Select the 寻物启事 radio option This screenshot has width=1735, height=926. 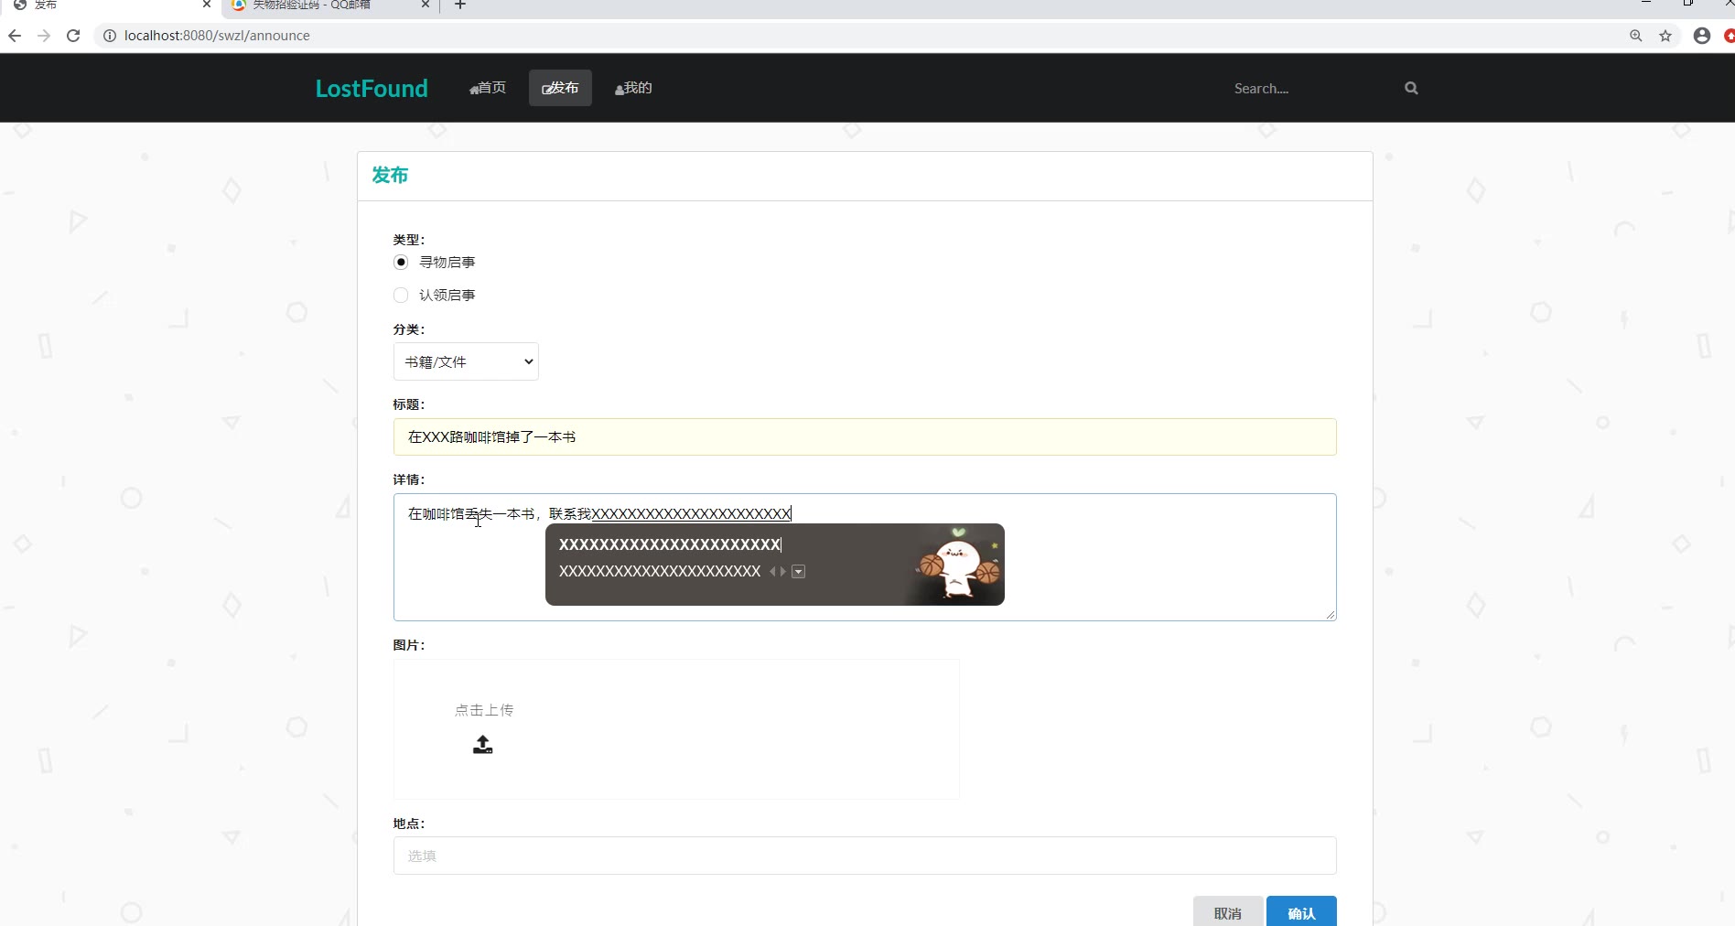click(401, 263)
